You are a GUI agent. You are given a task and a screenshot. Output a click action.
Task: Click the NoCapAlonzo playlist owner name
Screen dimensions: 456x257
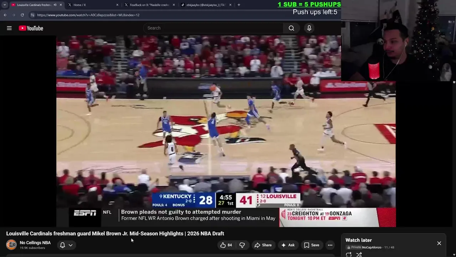pyautogui.click(x=372, y=247)
